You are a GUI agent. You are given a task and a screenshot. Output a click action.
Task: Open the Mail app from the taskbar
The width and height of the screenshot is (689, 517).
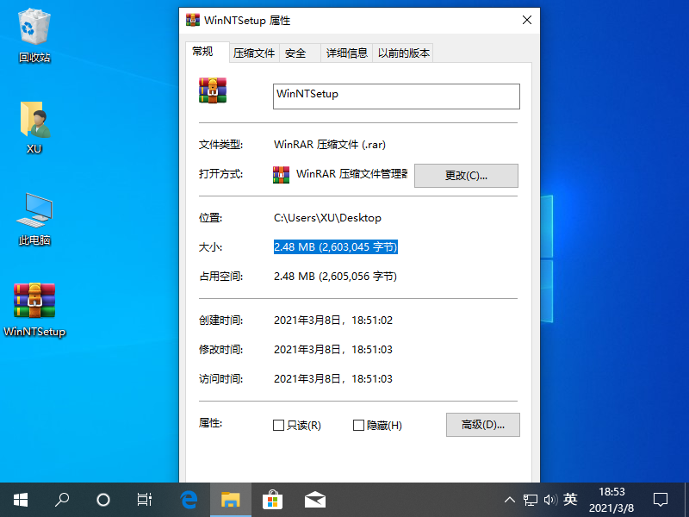click(x=314, y=500)
